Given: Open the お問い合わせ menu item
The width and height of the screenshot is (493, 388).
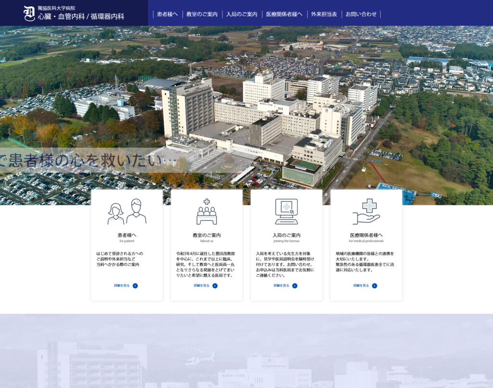Looking at the screenshot, I should [361, 14].
